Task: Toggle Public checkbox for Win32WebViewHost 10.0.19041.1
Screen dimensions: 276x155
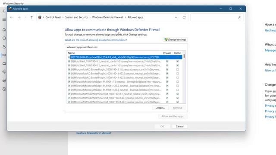Action: pyautogui.click(x=177, y=94)
